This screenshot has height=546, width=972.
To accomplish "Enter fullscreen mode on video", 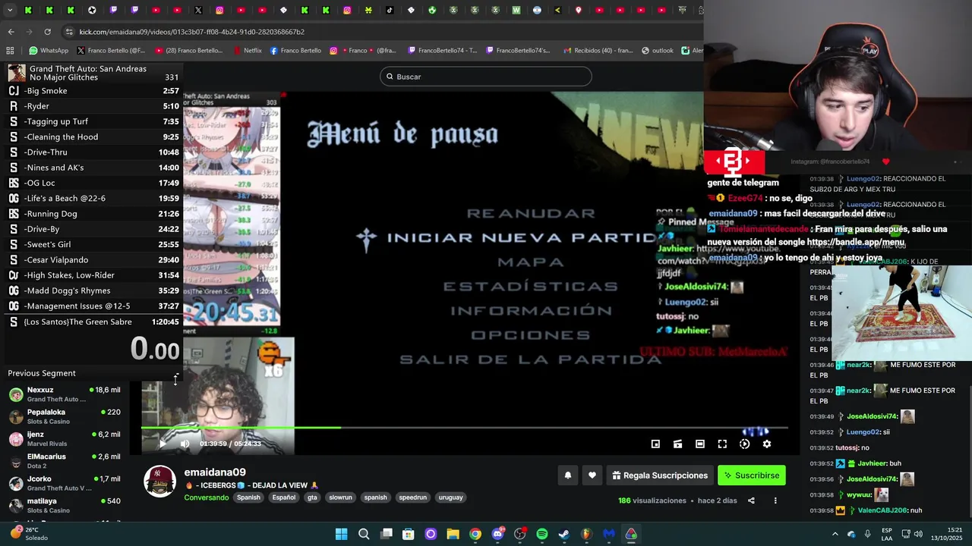I will tap(722, 444).
